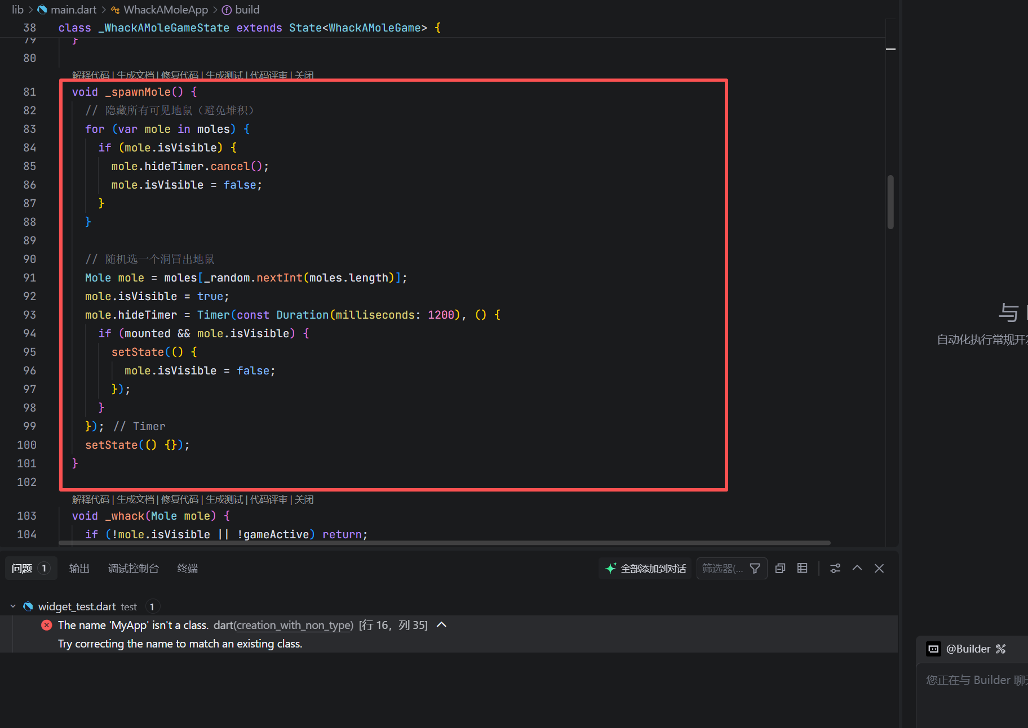The image size is (1028, 728).
Task: Switch problems to table view icon
Action: click(x=802, y=569)
